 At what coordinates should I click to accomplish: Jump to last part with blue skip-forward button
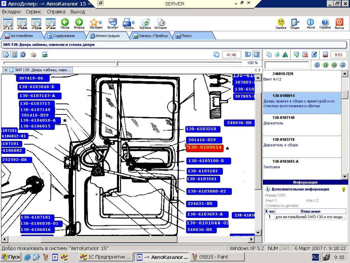tap(342, 65)
